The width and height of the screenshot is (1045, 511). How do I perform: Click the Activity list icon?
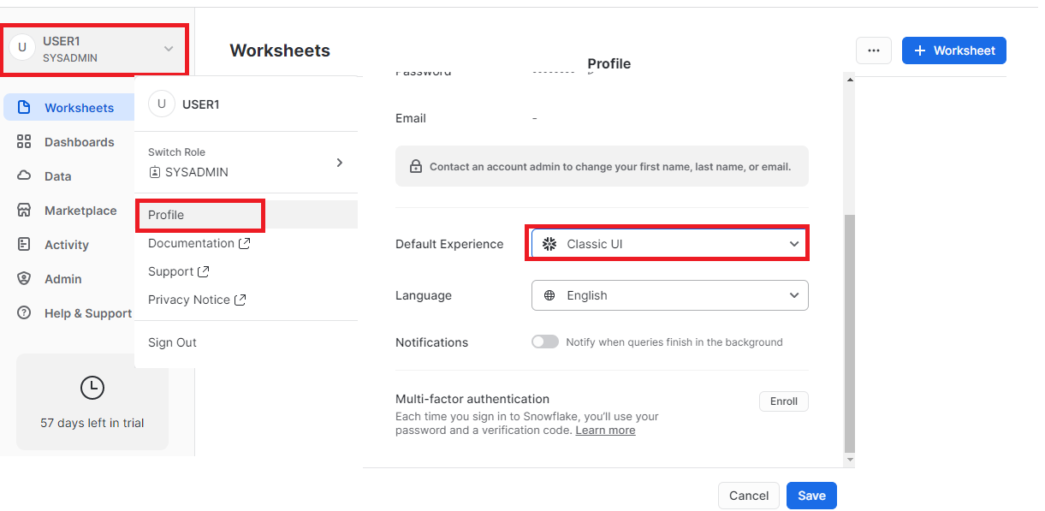pyautogui.click(x=24, y=245)
